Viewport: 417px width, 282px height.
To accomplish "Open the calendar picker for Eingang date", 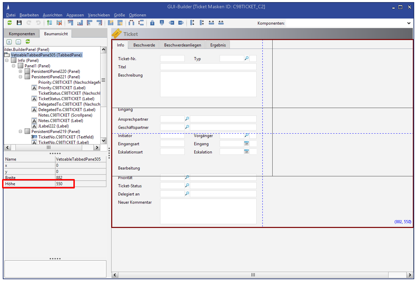I will [x=246, y=144].
